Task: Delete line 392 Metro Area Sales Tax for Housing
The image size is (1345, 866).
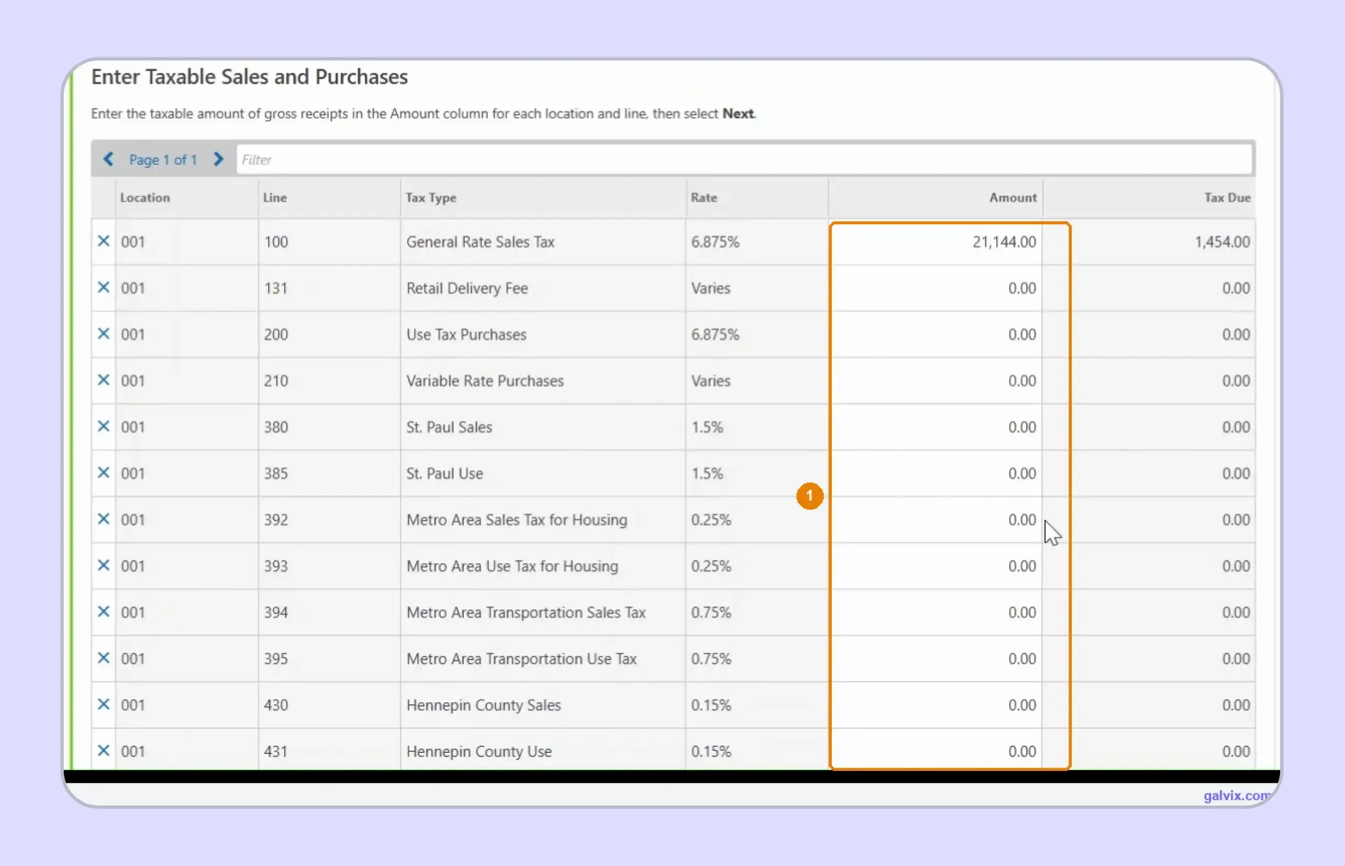Action: click(x=103, y=519)
